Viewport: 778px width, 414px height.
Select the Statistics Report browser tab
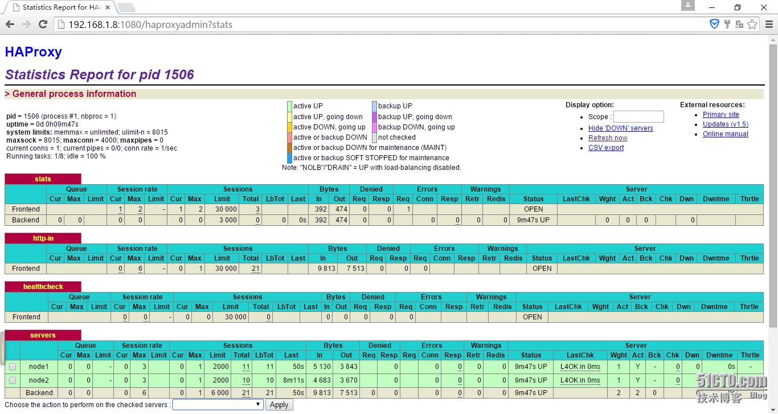(x=60, y=7)
